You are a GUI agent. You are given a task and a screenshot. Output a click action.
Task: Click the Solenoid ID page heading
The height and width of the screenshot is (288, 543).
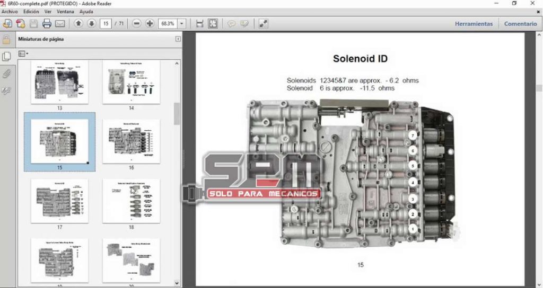(360, 58)
